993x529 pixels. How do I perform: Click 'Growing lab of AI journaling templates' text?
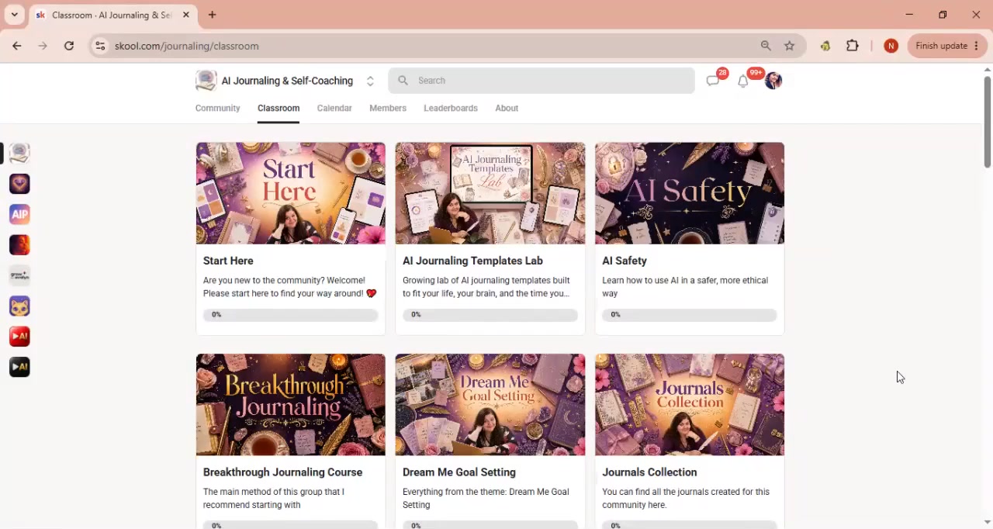(x=486, y=287)
